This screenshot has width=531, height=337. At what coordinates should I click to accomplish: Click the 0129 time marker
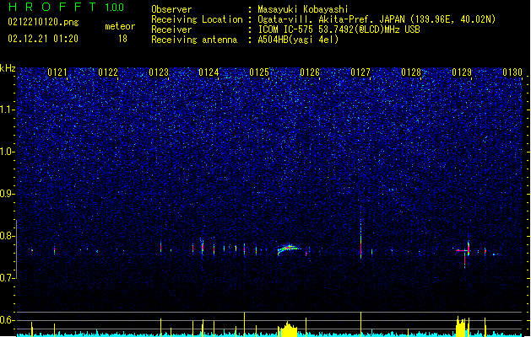[x=462, y=72]
